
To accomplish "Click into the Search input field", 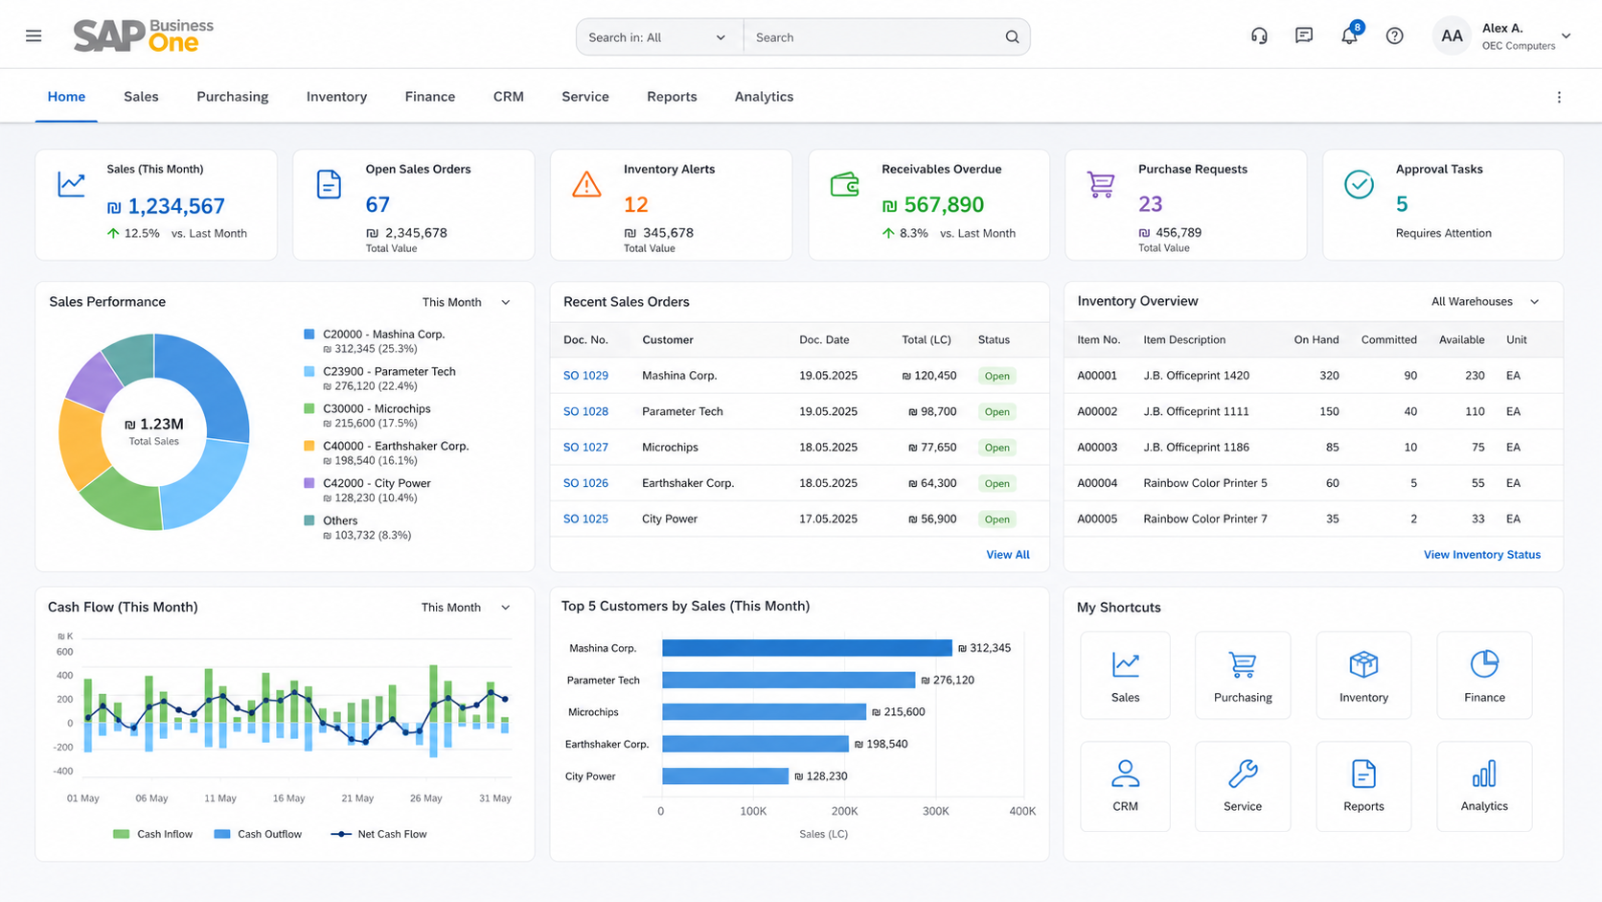I will pyautogui.click(x=872, y=37).
